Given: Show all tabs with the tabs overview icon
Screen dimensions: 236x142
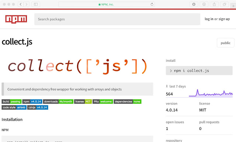Looking at the screenshot, I should pos(225,4).
